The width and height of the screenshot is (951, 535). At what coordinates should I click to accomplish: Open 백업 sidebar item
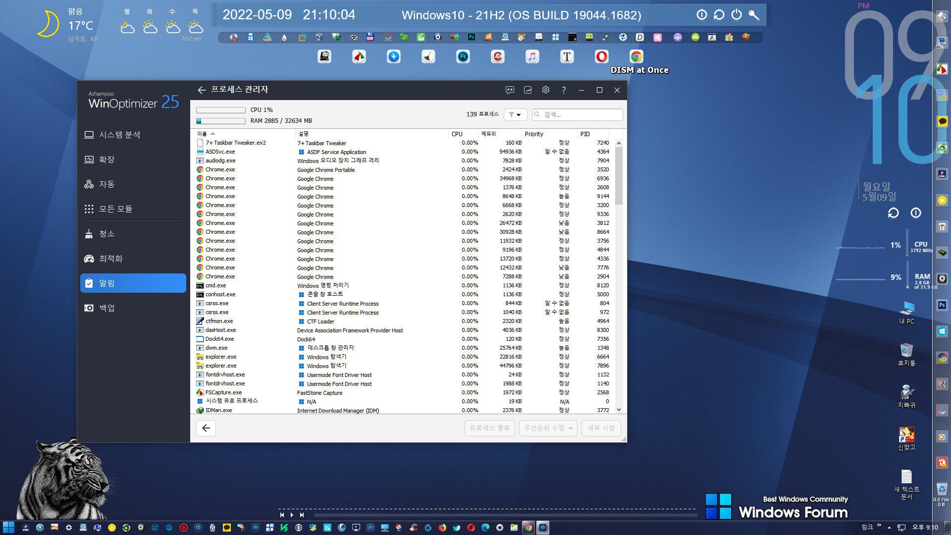tap(133, 308)
